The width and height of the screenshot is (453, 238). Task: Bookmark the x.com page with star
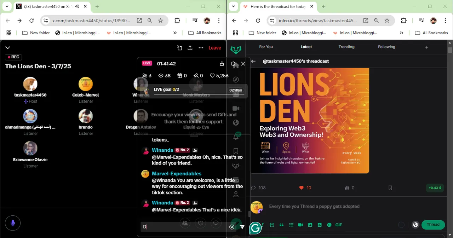[x=160, y=21]
